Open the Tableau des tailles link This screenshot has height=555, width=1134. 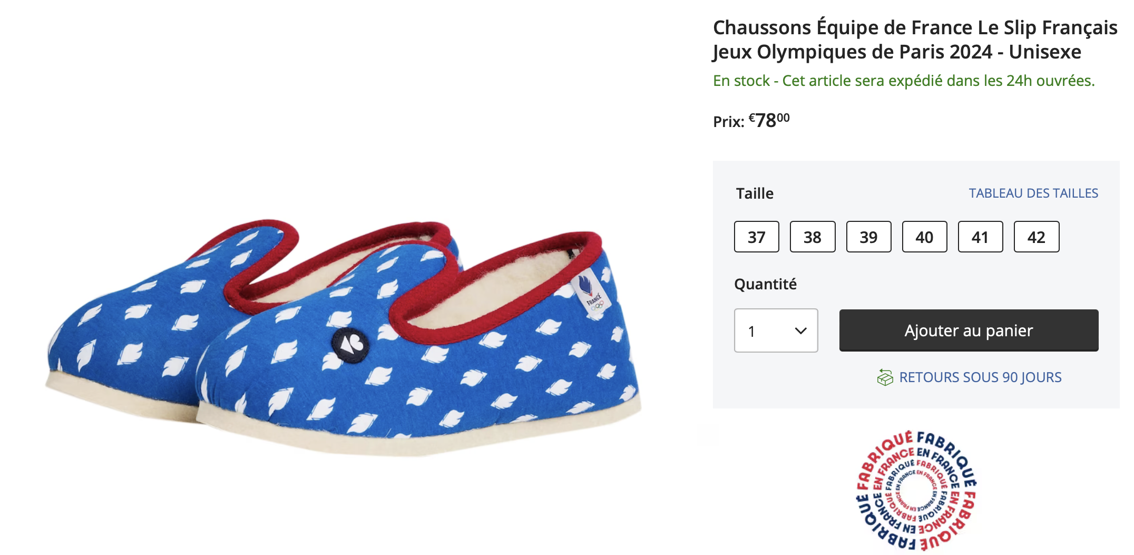point(1033,193)
